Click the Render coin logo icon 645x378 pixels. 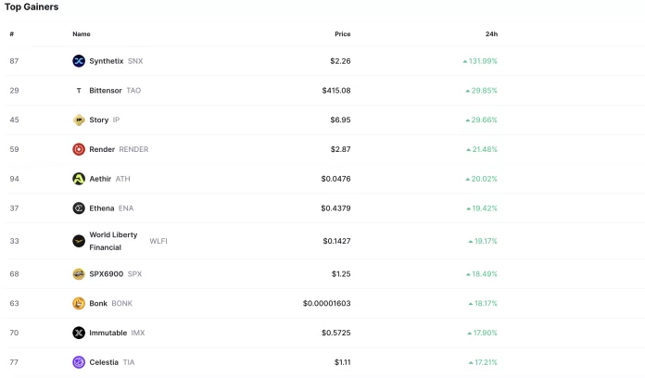[x=79, y=149]
